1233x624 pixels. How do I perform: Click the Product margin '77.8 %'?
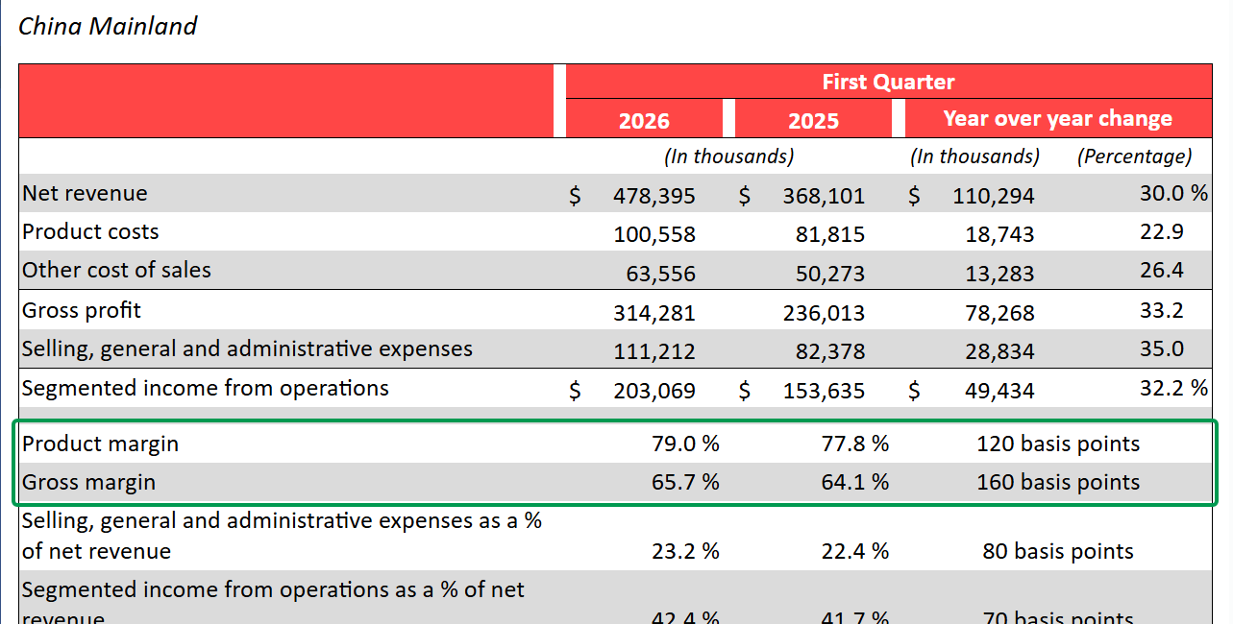(854, 444)
